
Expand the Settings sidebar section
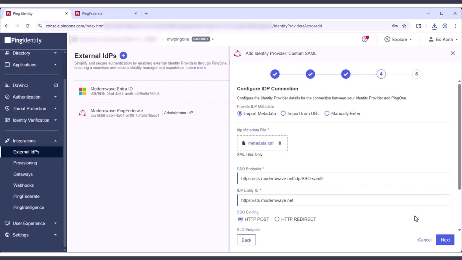31,235
